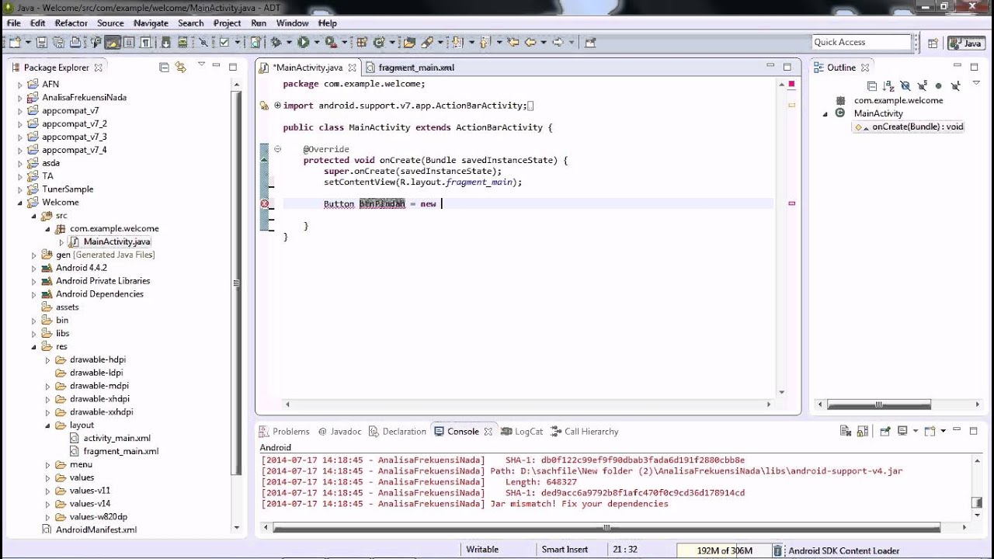Click the Print toolbar icon
The image size is (994, 559).
(75, 43)
